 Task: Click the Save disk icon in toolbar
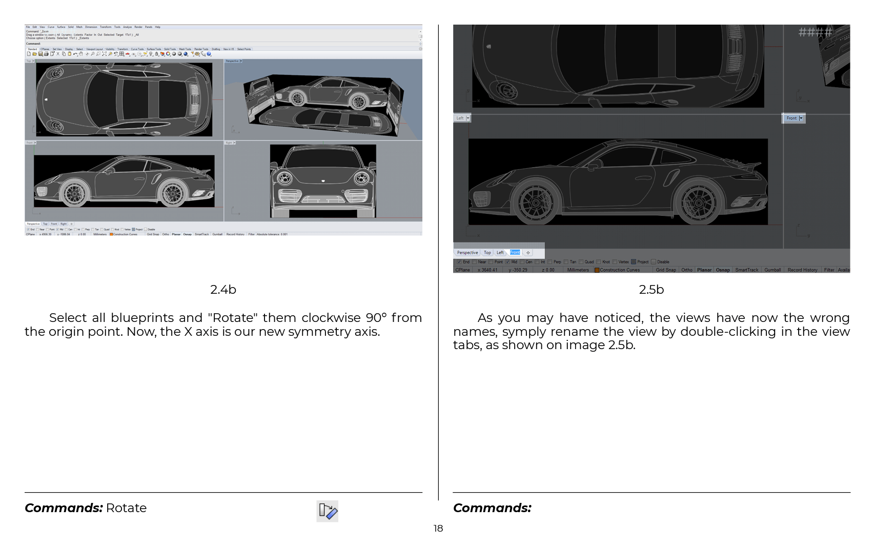click(40, 54)
